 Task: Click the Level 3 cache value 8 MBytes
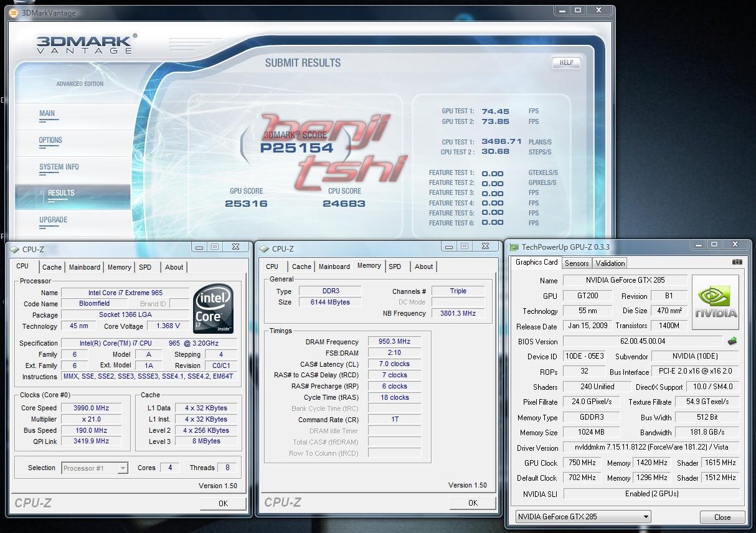coord(206,441)
